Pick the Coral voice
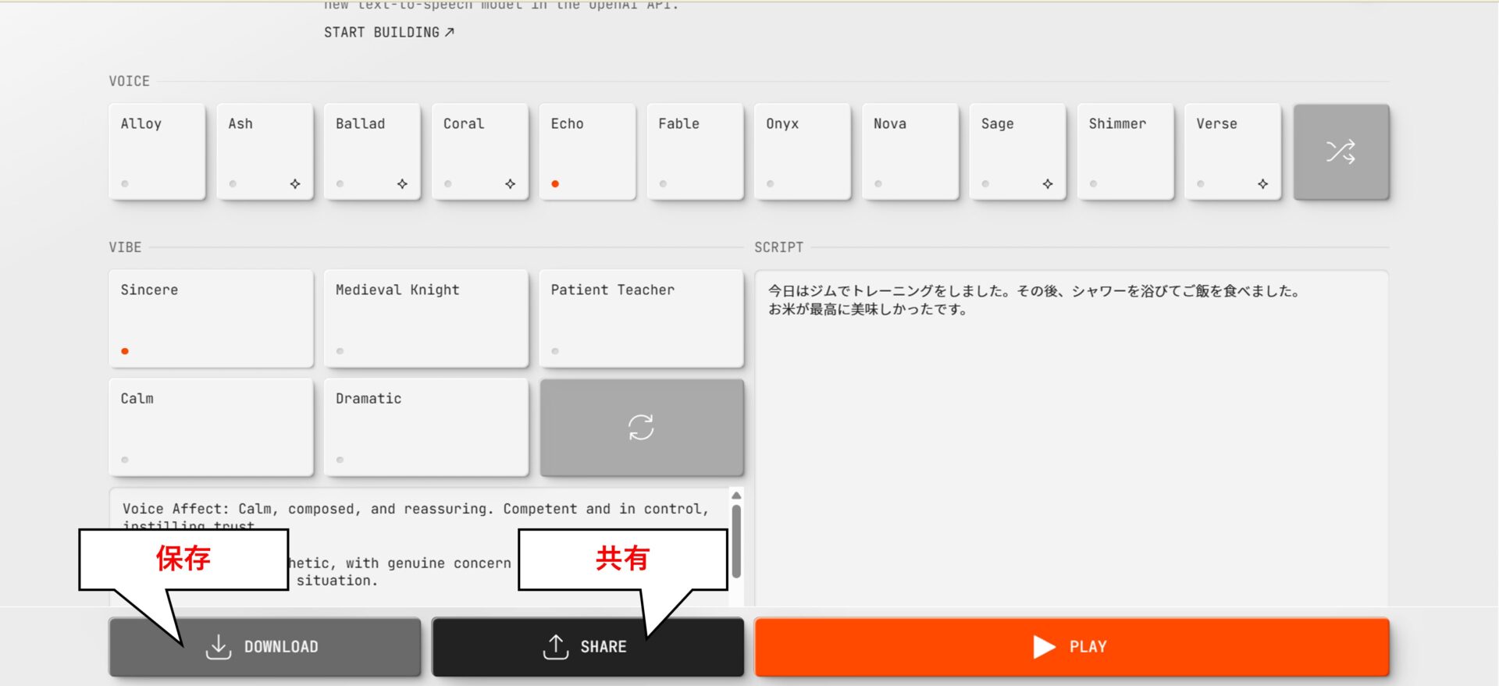Image resolution: width=1499 pixels, height=686 pixels. click(480, 151)
